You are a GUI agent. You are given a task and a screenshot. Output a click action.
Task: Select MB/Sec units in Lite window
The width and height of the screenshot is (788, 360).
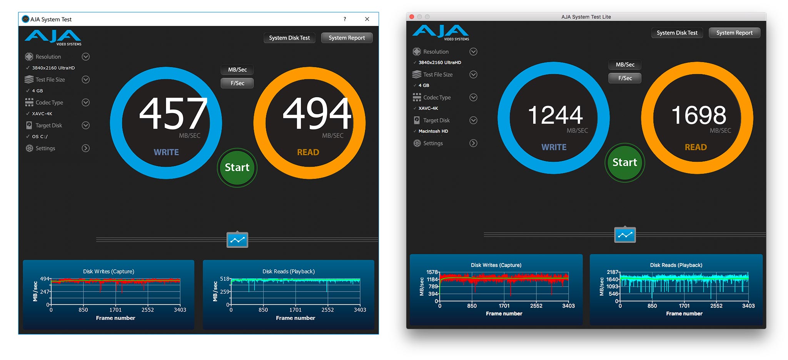(625, 65)
